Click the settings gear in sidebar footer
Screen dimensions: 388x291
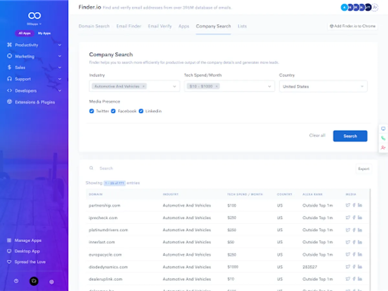51,282
